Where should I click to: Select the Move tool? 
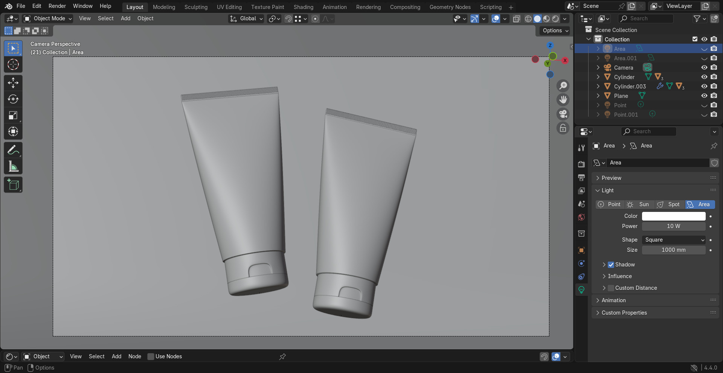click(13, 83)
